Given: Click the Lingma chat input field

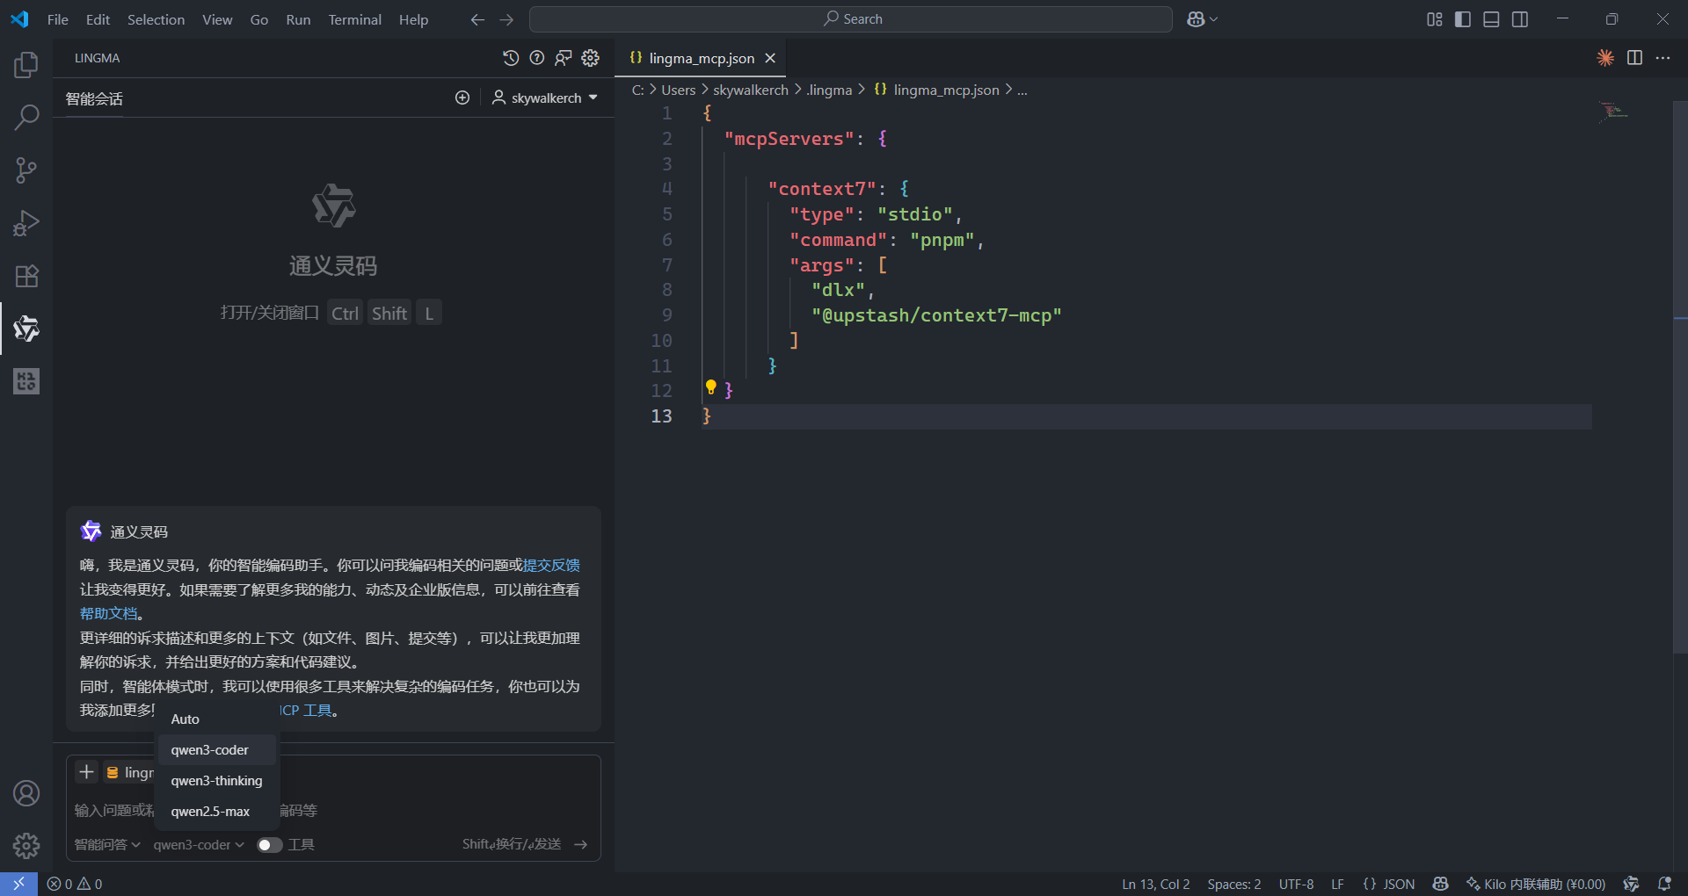Looking at the screenshot, I should [333, 810].
